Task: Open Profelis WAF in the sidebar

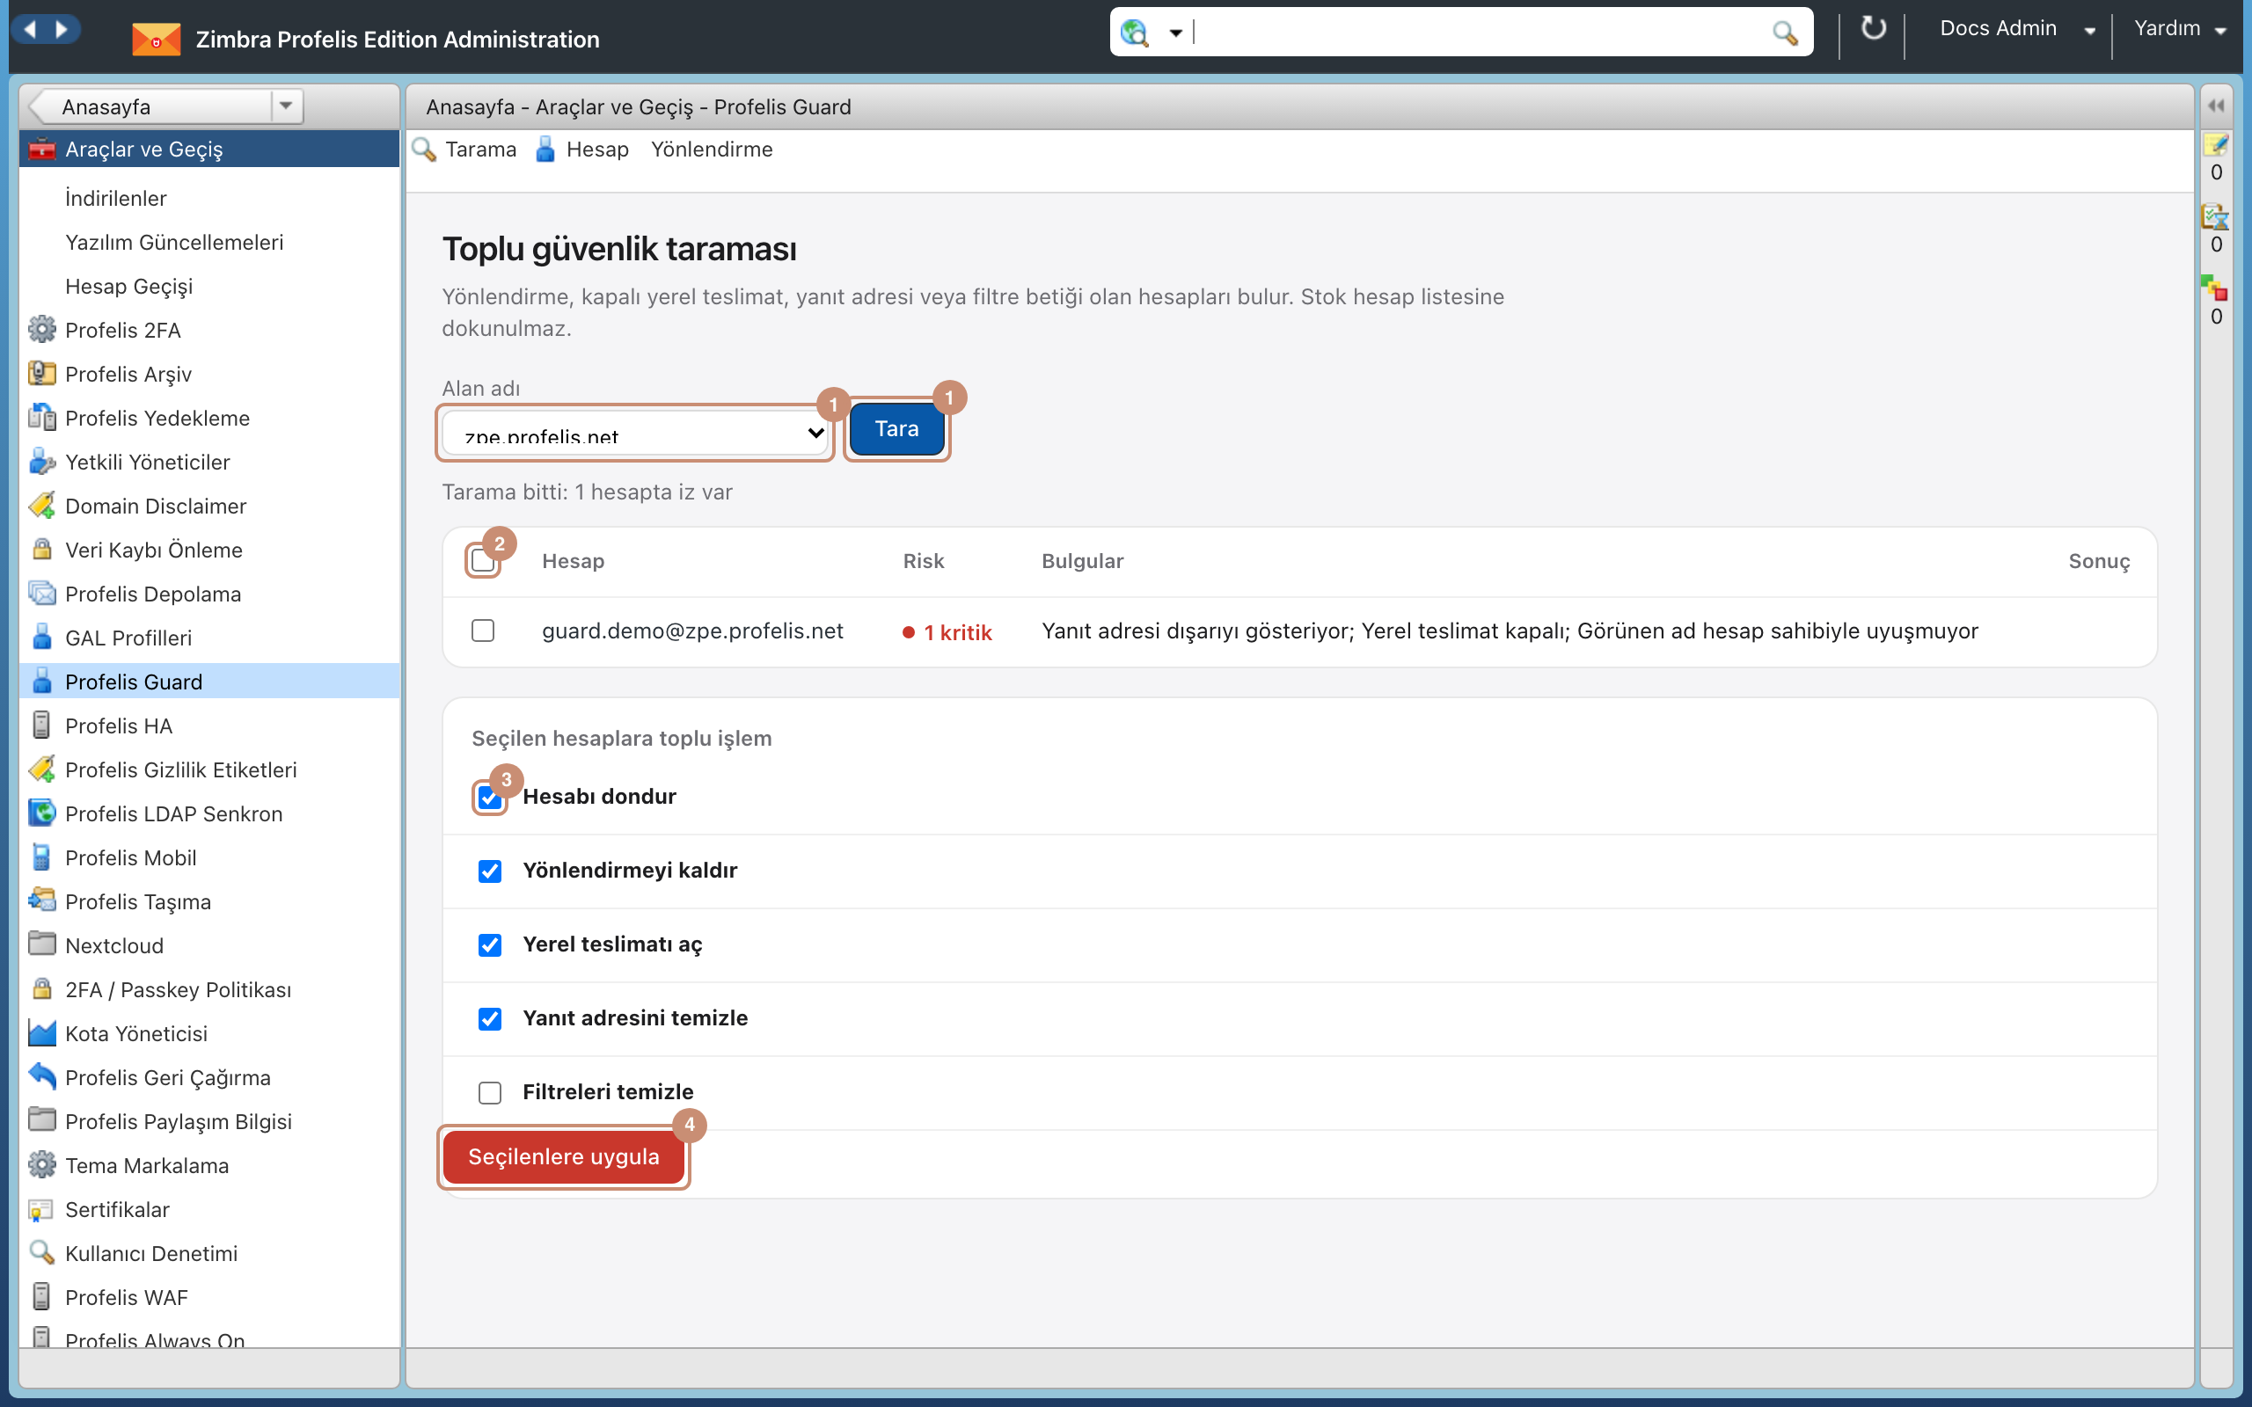Action: coord(127,1297)
